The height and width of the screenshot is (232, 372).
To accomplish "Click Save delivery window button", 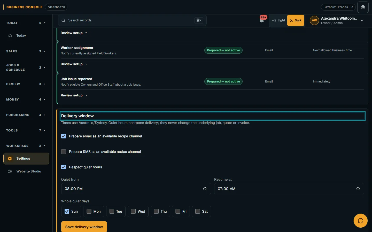I will tap(84, 227).
